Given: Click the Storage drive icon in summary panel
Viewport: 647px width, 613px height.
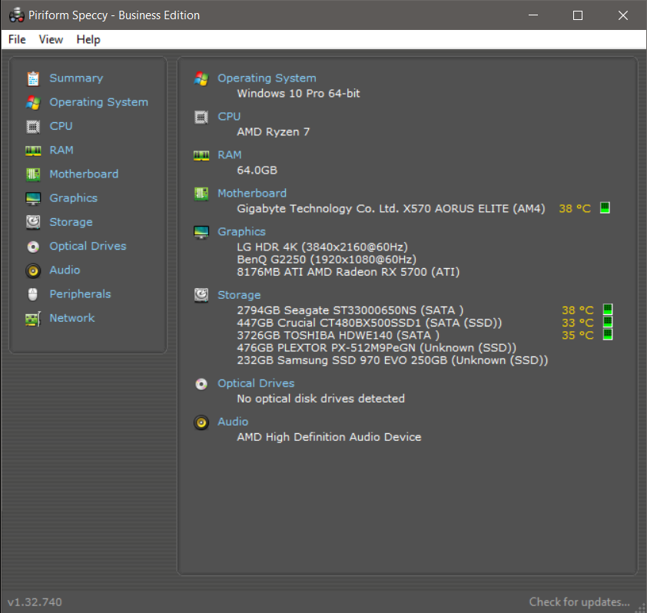Looking at the screenshot, I should 201,296.
